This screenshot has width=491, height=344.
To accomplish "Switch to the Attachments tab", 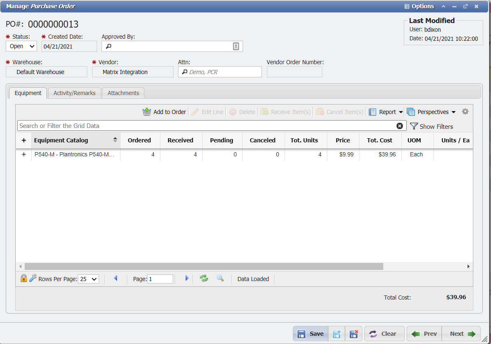I will [x=123, y=93].
